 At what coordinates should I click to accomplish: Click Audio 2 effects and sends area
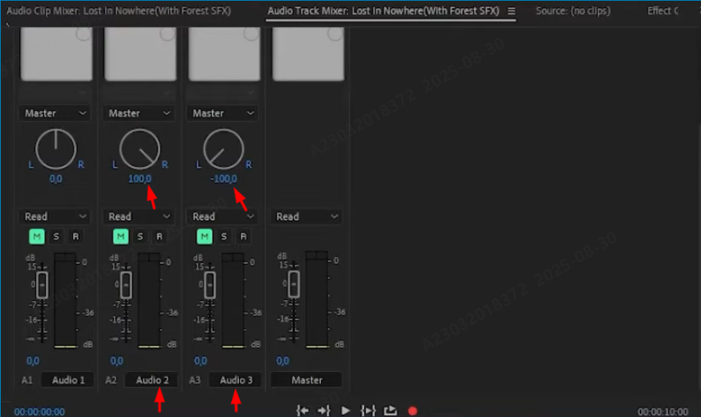click(x=140, y=54)
